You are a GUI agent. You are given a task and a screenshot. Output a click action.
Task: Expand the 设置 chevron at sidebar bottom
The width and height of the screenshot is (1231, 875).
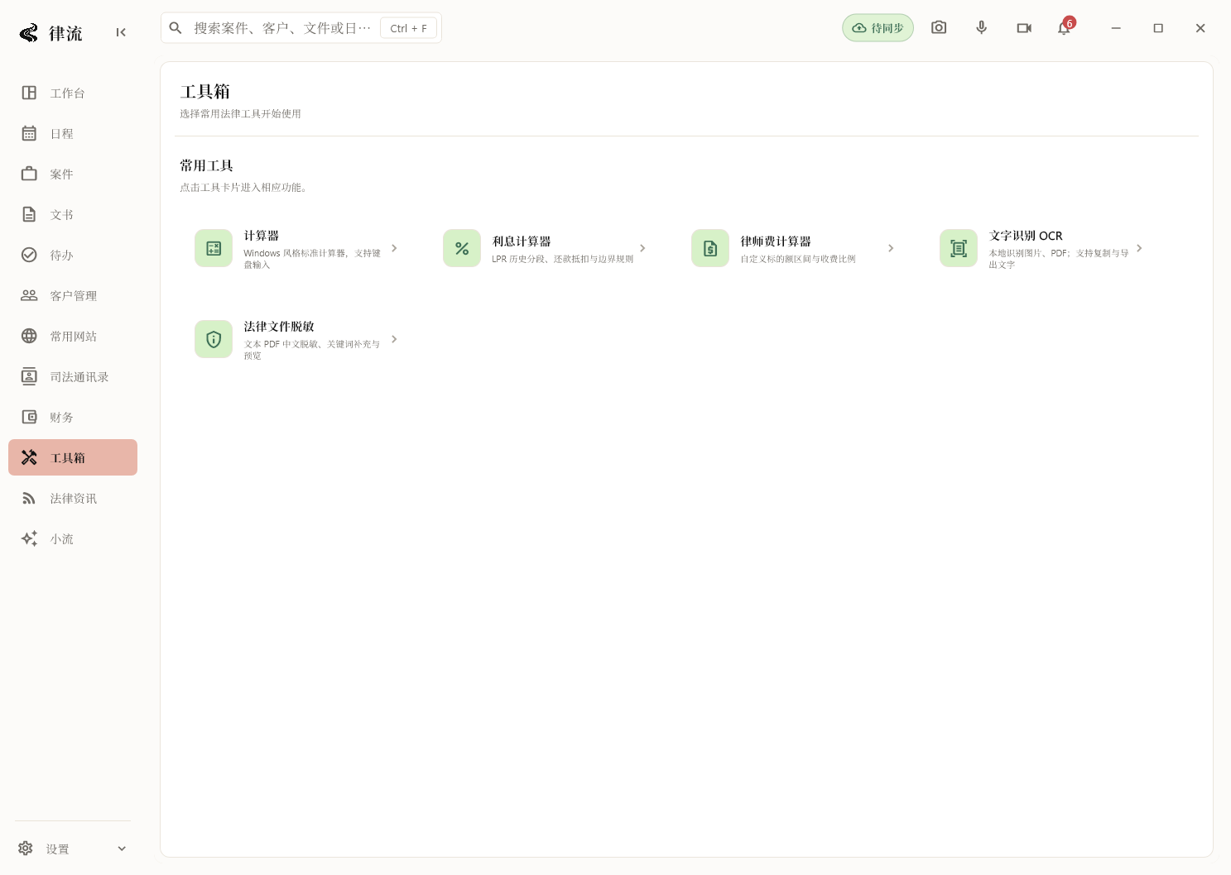coord(122,849)
